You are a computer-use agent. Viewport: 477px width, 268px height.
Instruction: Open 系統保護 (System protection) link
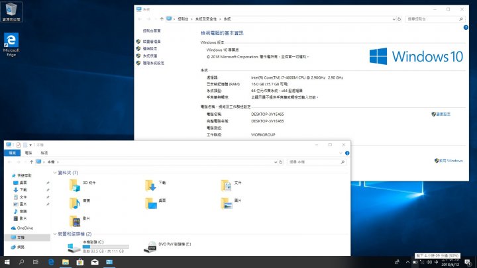click(150, 56)
